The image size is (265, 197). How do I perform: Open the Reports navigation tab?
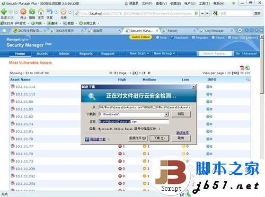(x=86, y=53)
